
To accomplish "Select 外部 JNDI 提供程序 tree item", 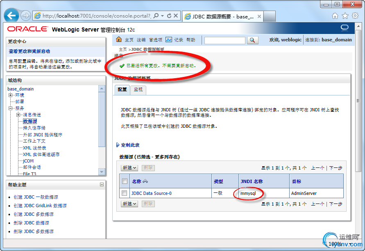I will (43, 135).
